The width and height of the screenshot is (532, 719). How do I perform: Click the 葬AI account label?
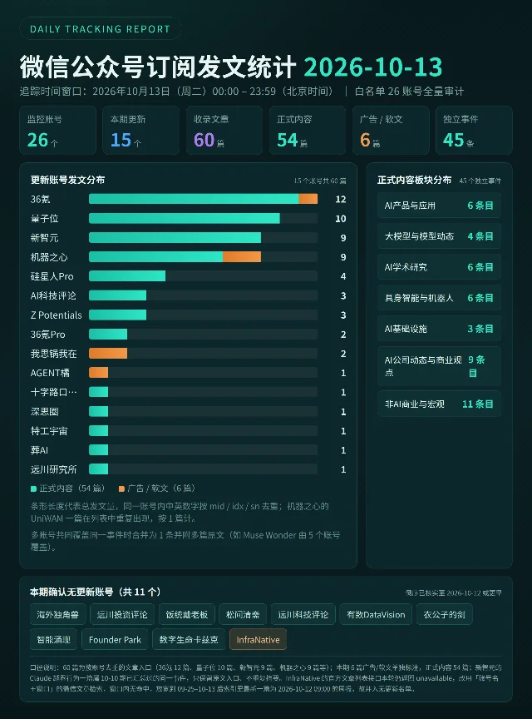click(x=39, y=450)
